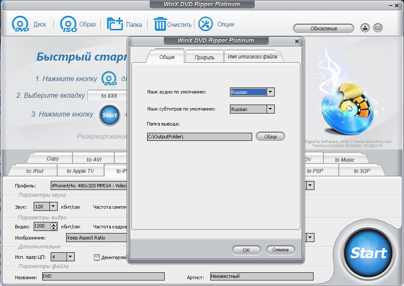Click the output folder path field
This screenshot has width=404, height=286.
point(199,137)
